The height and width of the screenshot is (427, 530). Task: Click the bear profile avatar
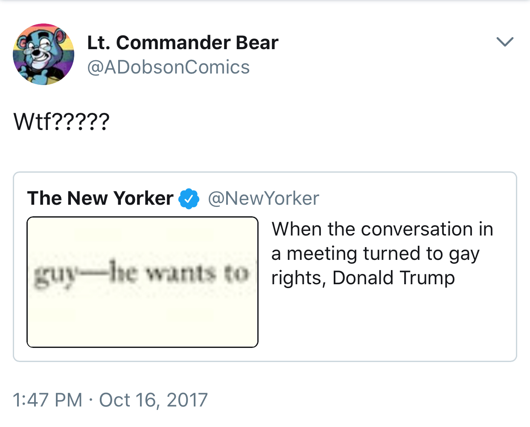[x=44, y=54]
